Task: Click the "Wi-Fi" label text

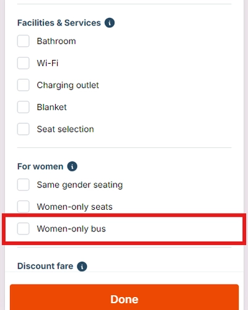Action: (x=48, y=63)
